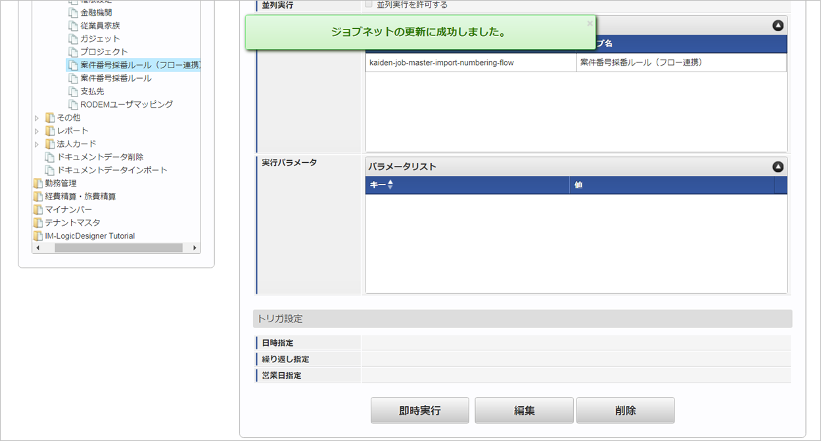Viewport: 821px width, 441px height.
Task: Click the 勤務管理 folder icon
Action: 38,183
